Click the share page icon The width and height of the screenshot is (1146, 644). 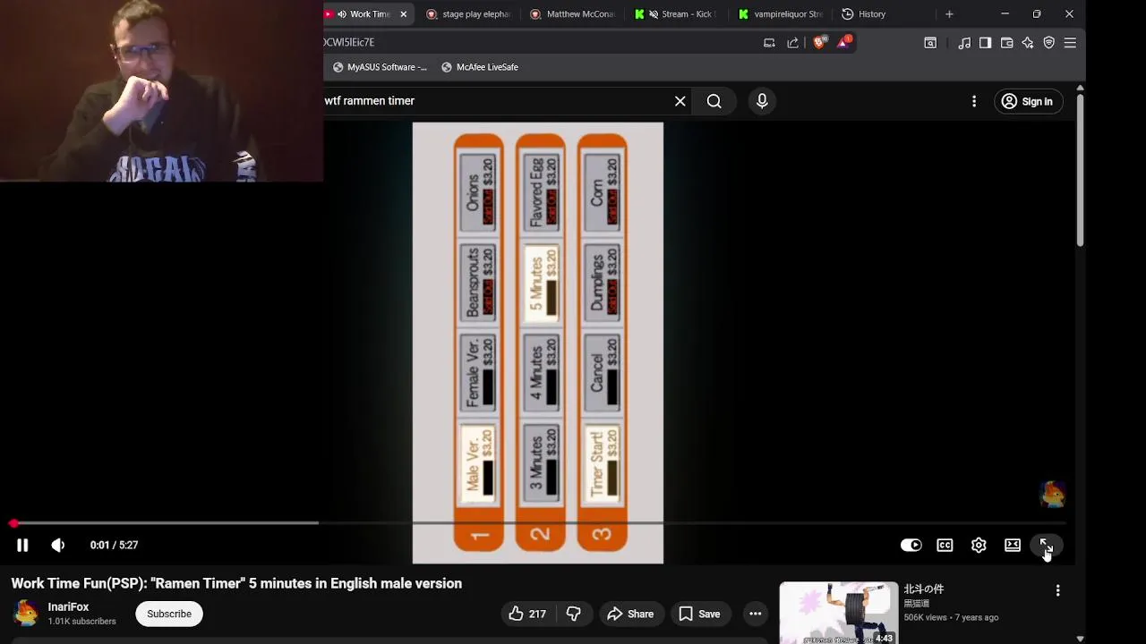[x=792, y=42]
